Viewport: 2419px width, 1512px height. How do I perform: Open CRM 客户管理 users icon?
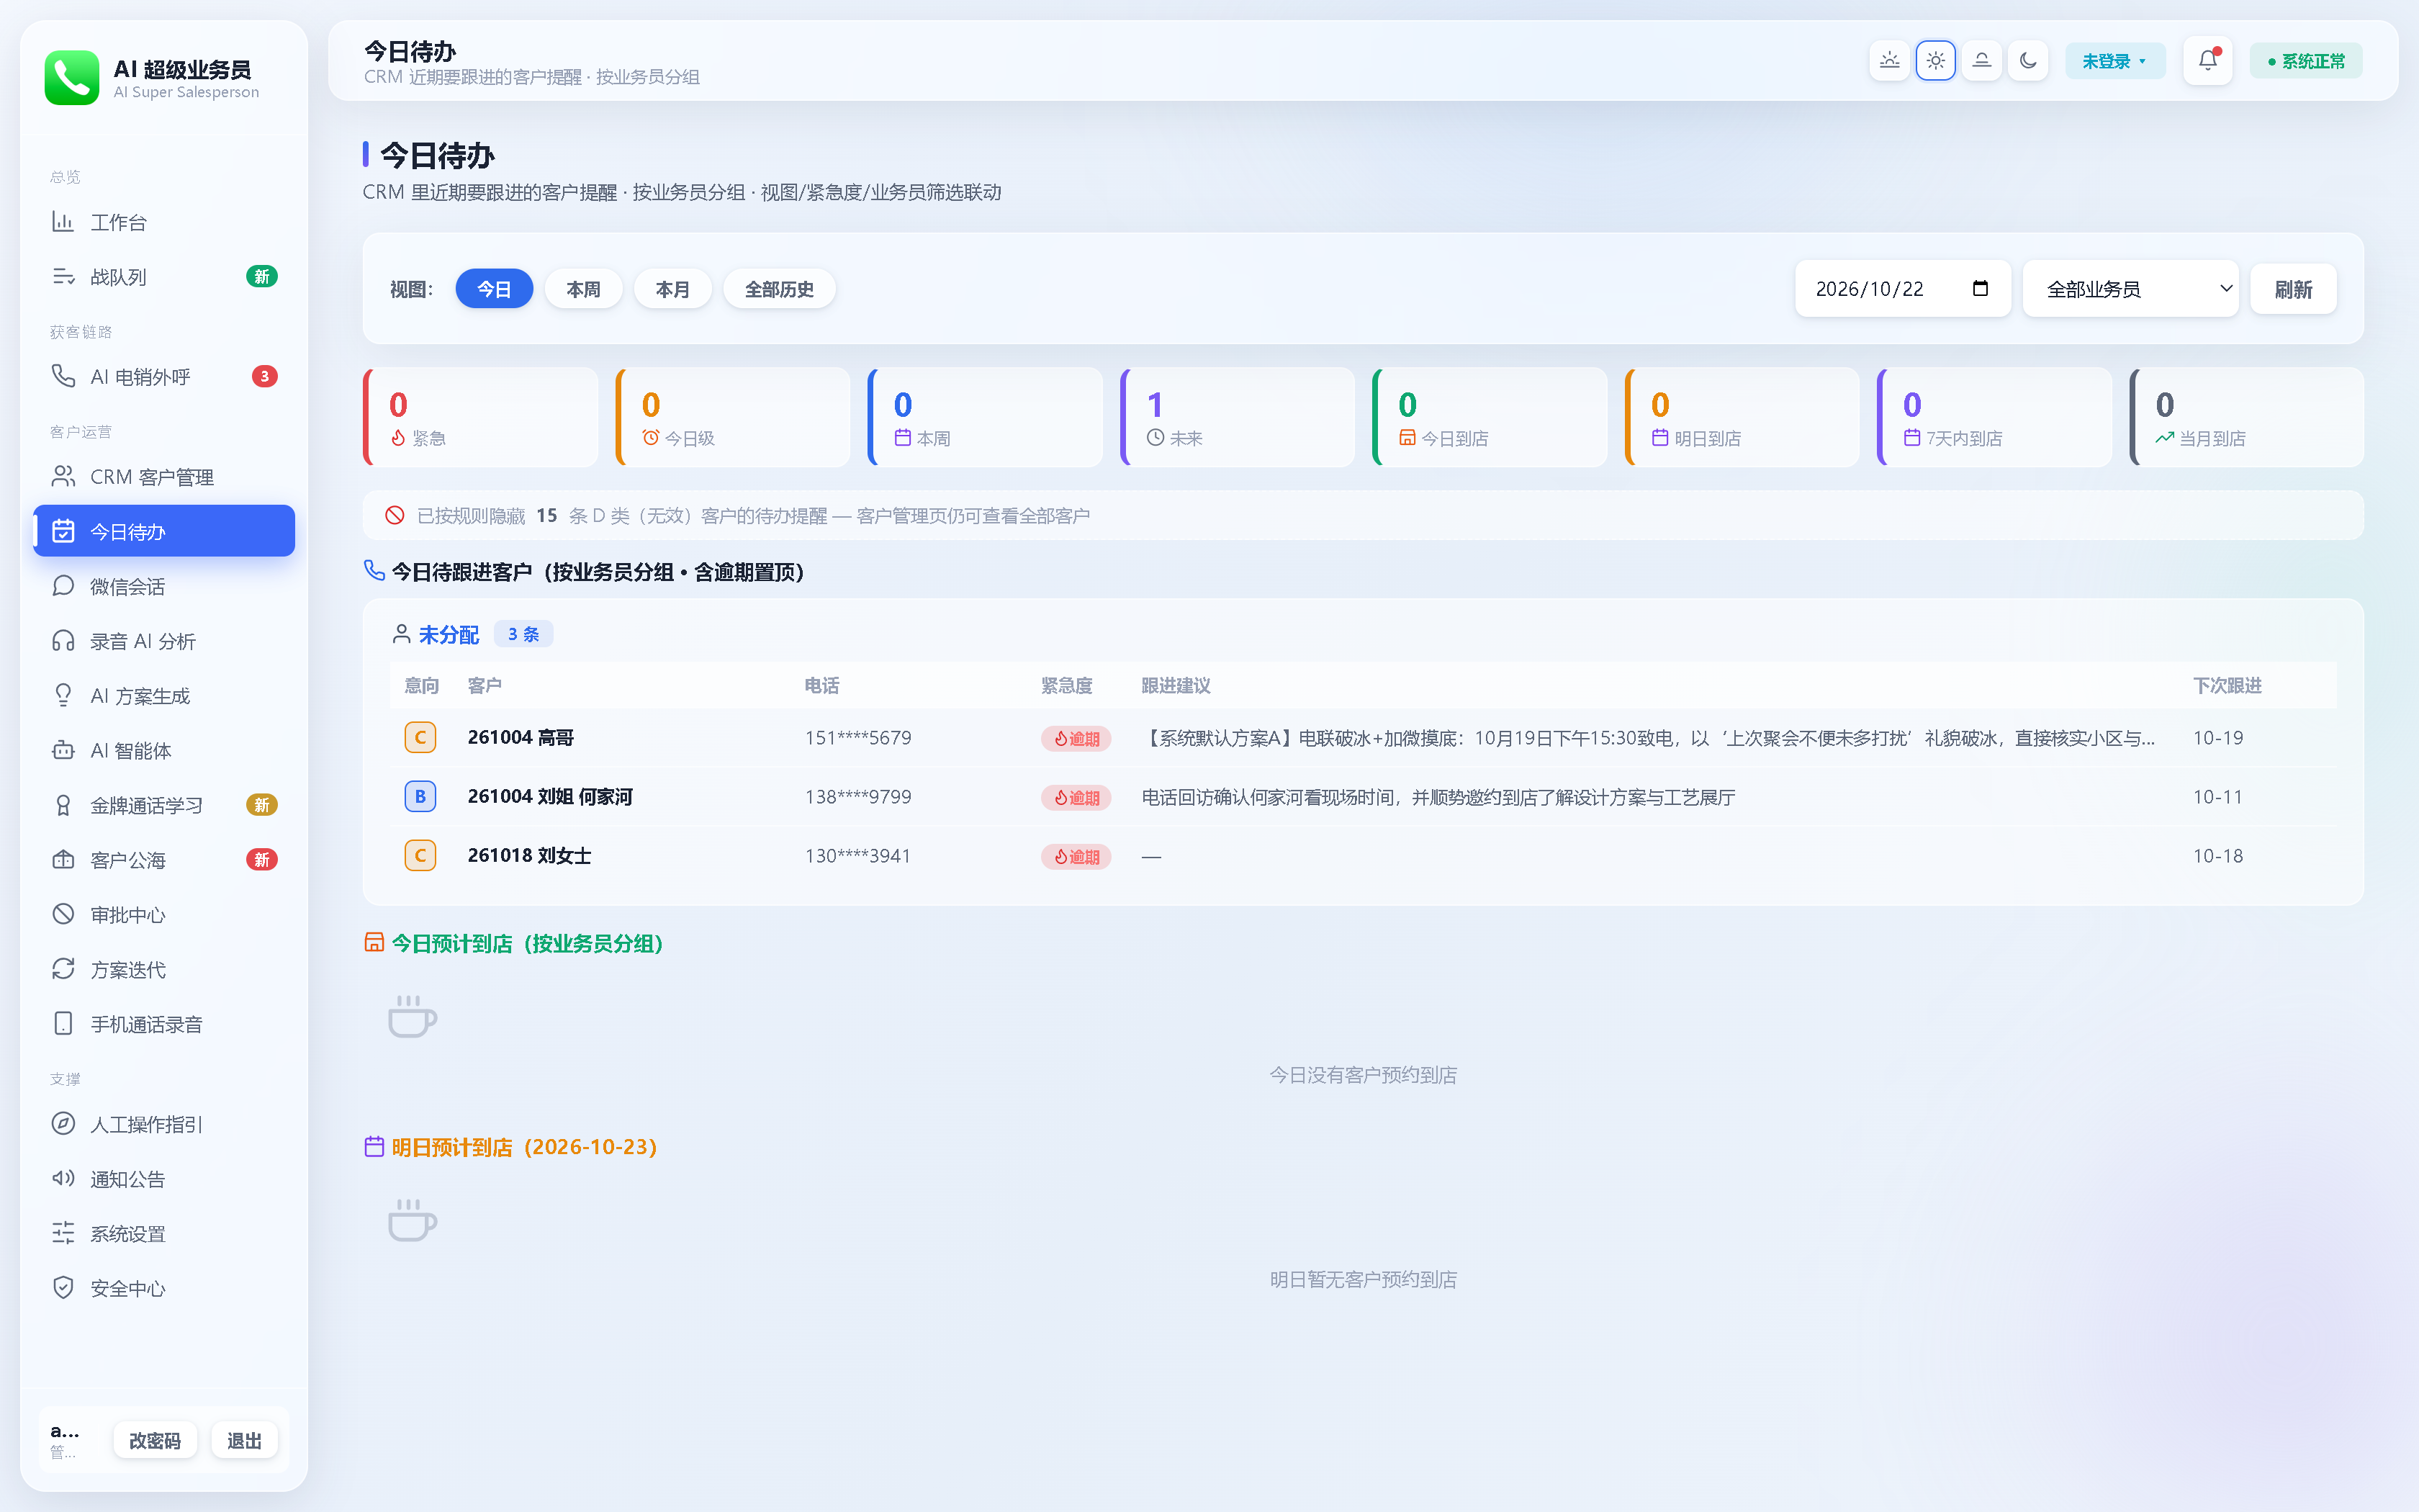coord(63,476)
